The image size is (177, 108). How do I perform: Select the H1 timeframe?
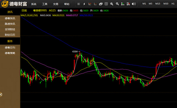pyautogui.click(x=173, y=4)
